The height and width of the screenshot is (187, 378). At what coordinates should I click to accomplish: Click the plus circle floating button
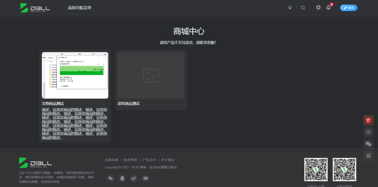click(x=368, y=132)
